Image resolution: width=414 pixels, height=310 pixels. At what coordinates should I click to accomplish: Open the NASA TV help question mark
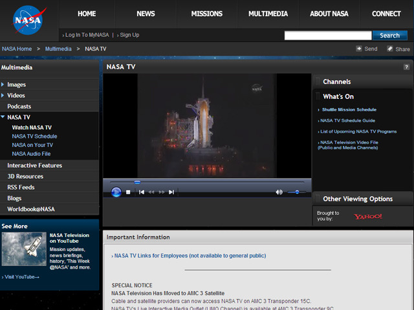(407, 67)
